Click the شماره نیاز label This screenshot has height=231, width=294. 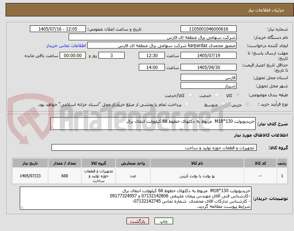tap(278, 29)
